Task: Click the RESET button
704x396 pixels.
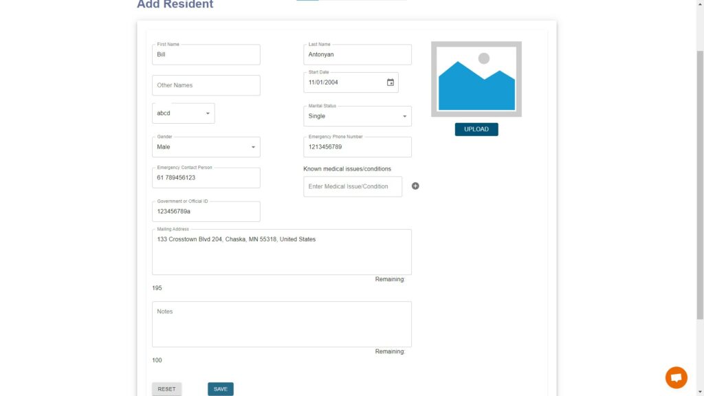Action: coord(166,389)
